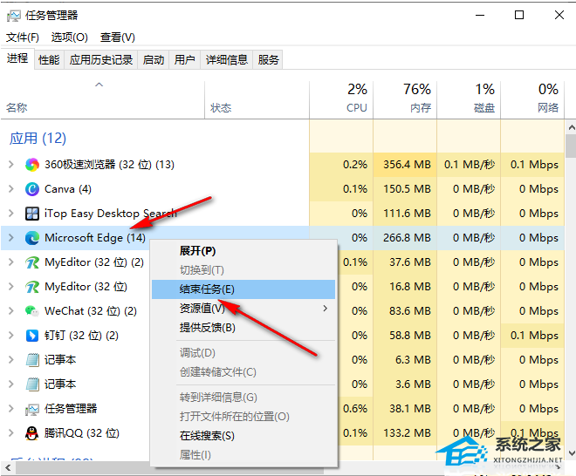Click the icon of MyEditor (32 位) without count

click(x=32, y=287)
